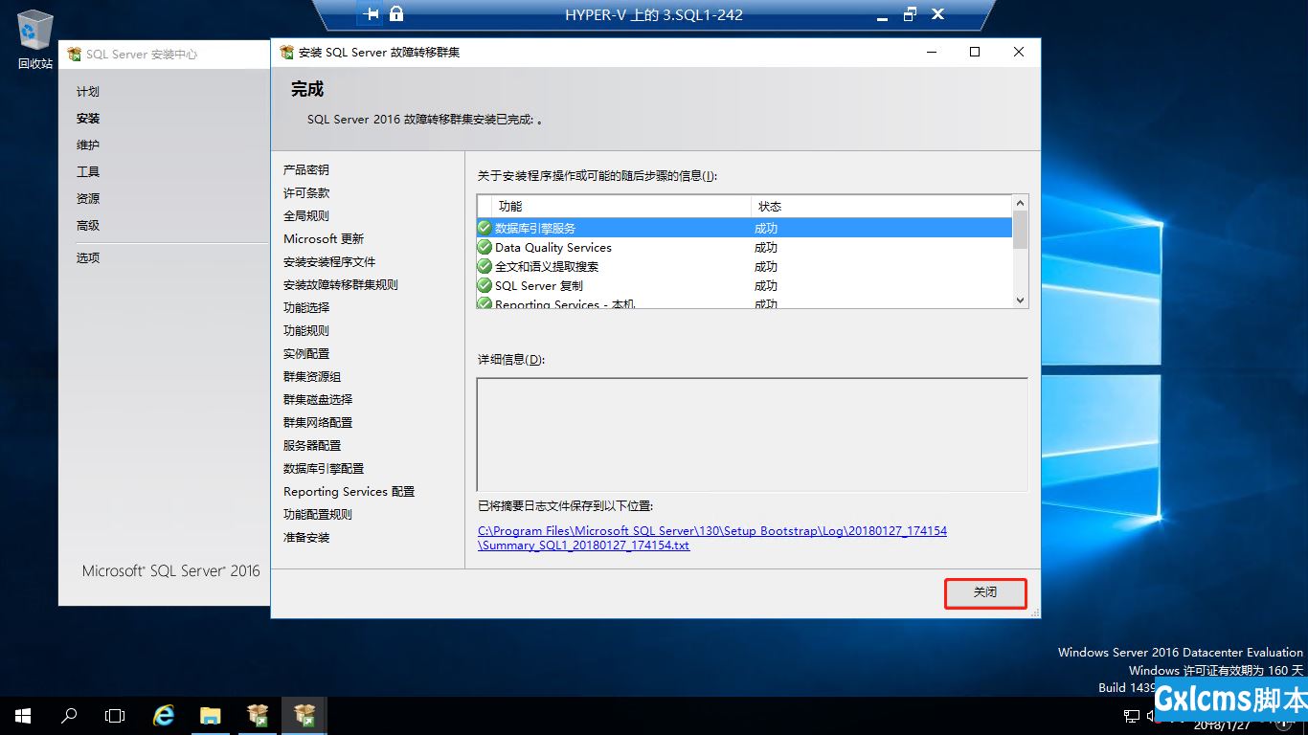Restore the Hyper-V session window size
This screenshot has height=735, width=1308.
point(910,14)
